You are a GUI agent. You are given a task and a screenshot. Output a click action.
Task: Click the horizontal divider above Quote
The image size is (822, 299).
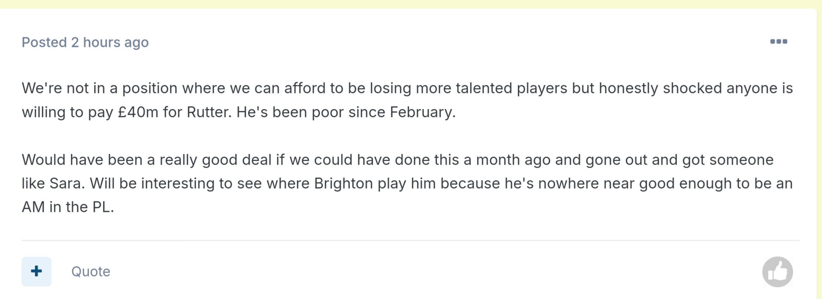tap(410, 241)
